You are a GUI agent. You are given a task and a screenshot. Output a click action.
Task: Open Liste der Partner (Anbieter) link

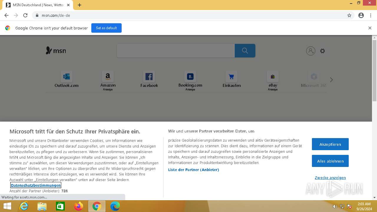point(194,170)
